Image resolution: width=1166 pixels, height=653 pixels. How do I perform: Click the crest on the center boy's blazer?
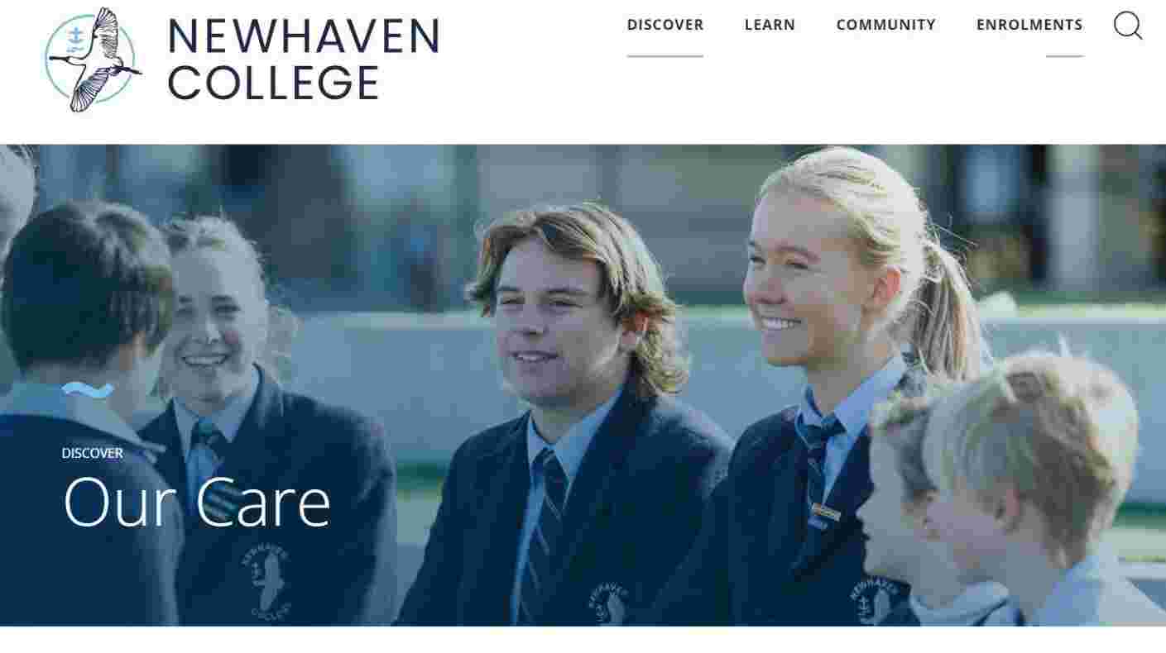608,603
